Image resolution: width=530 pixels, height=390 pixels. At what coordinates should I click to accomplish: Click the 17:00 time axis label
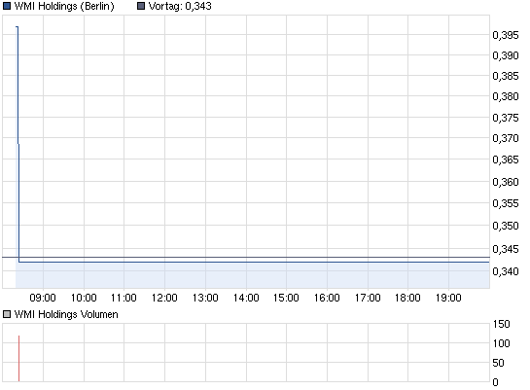coord(368,298)
